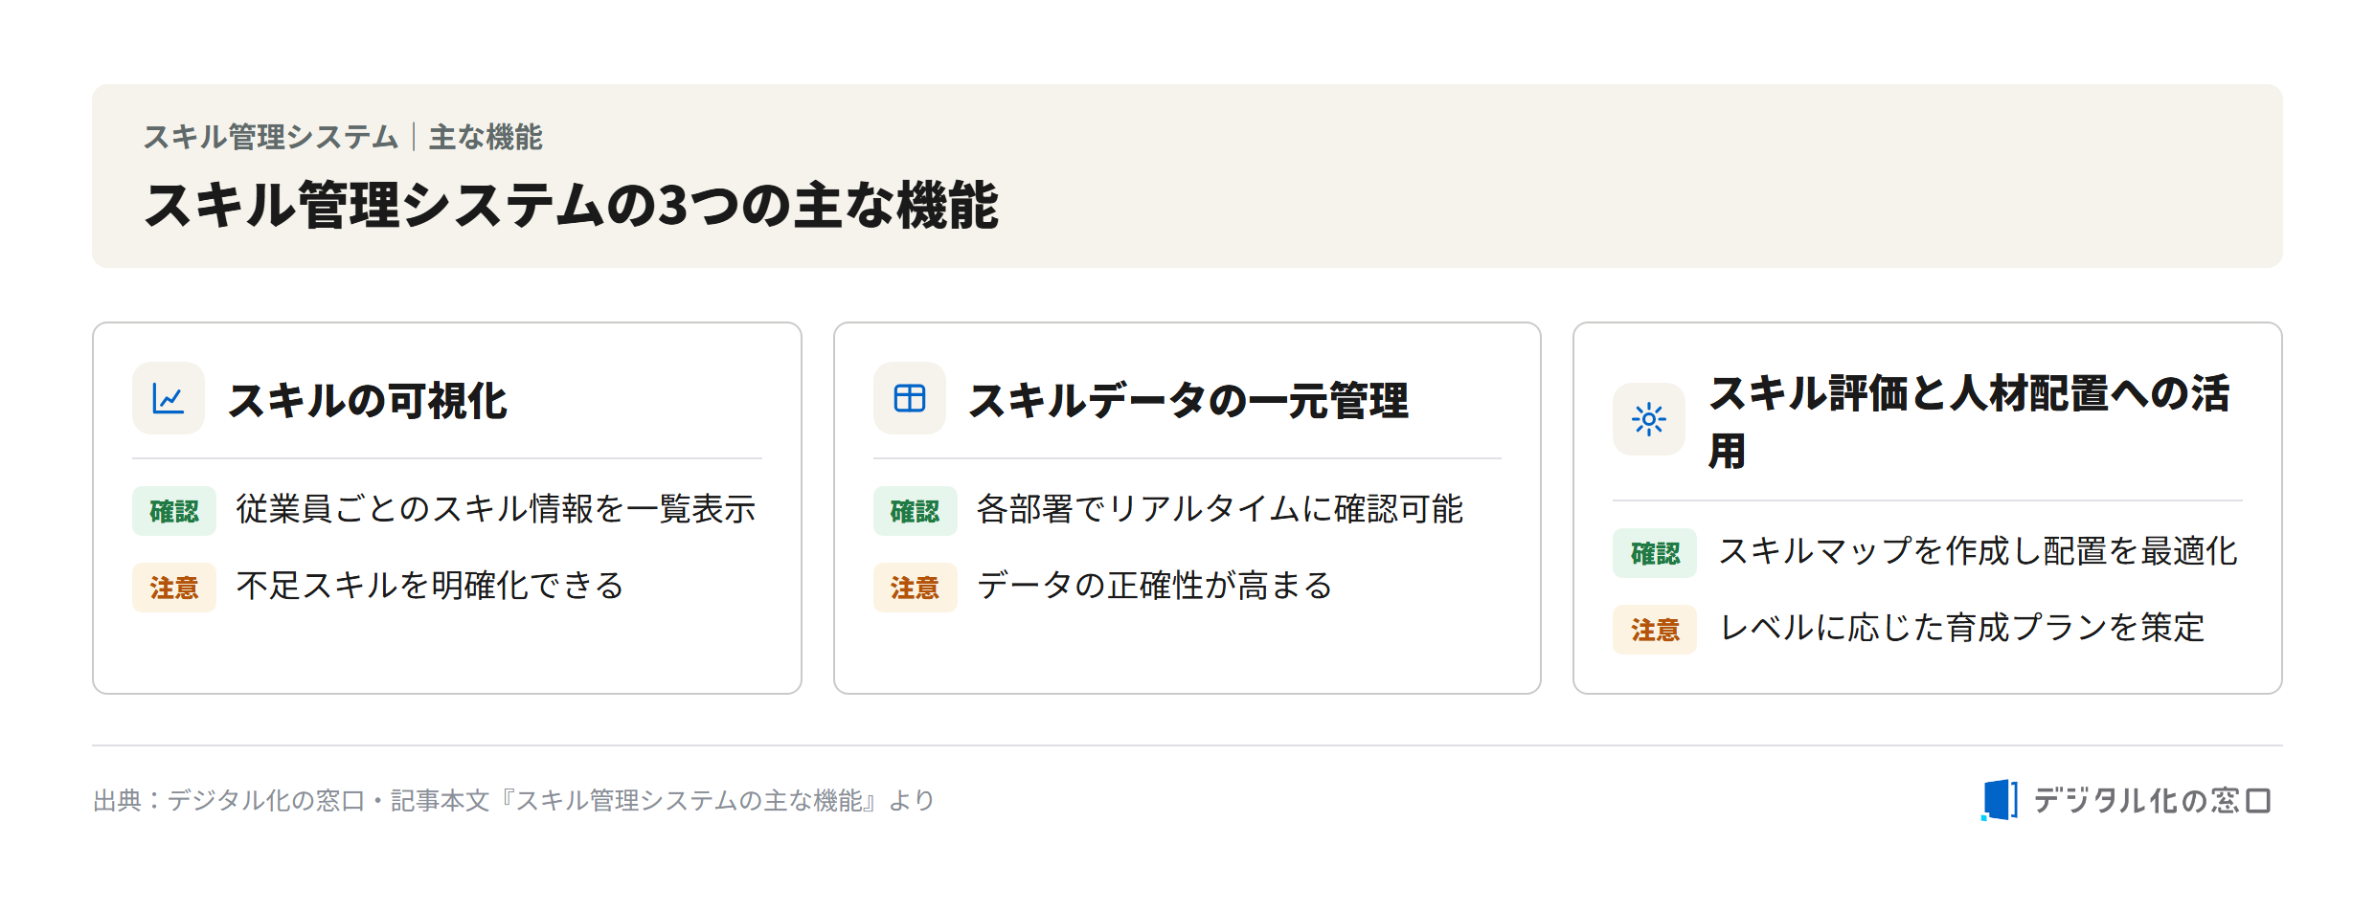Click the orange 注意 badge in スキルデータの一元管理 card

tap(916, 588)
